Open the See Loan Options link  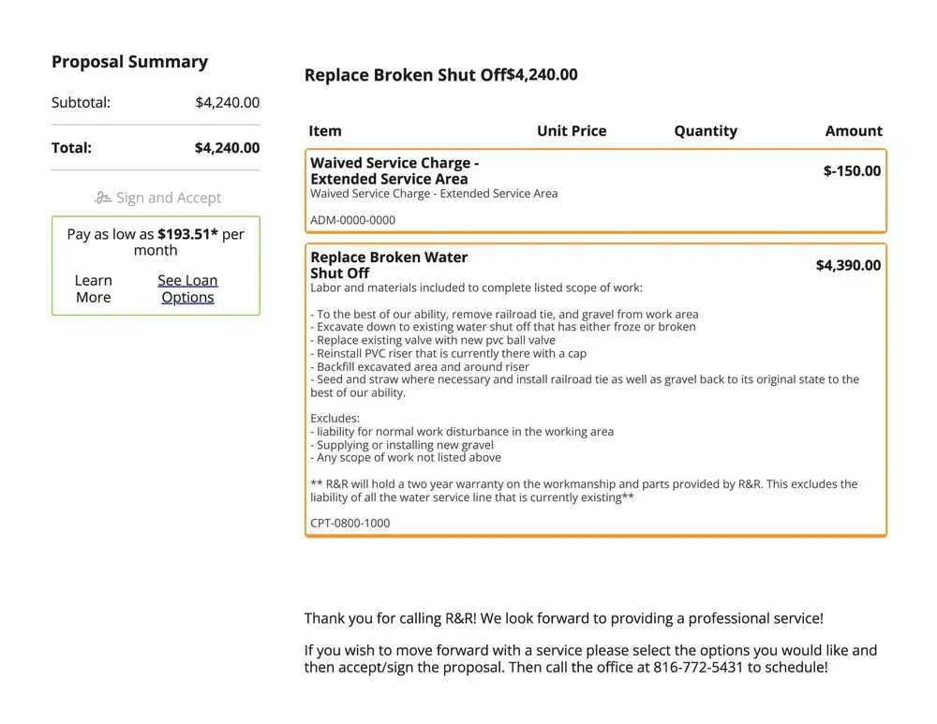(187, 288)
